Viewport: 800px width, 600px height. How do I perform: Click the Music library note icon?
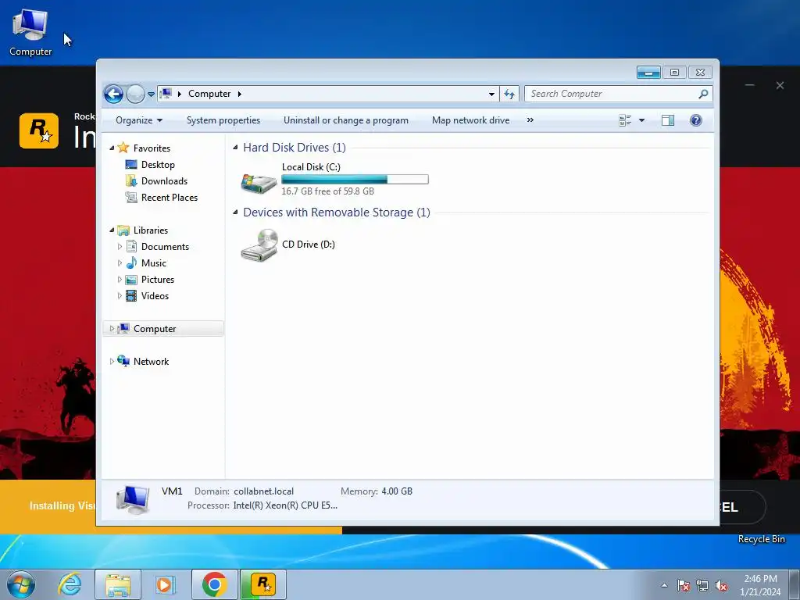click(131, 262)
